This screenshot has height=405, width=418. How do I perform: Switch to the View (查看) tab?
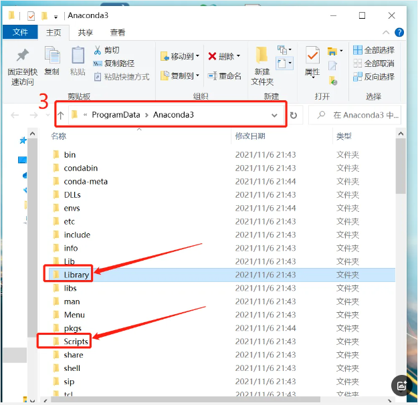pos(118,32)
